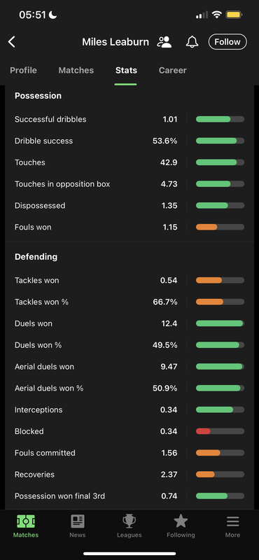Open the player compare people icon

click(164, 42)
